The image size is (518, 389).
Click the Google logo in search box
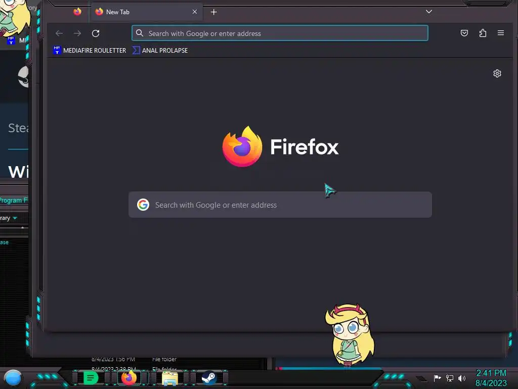point(143,205)
